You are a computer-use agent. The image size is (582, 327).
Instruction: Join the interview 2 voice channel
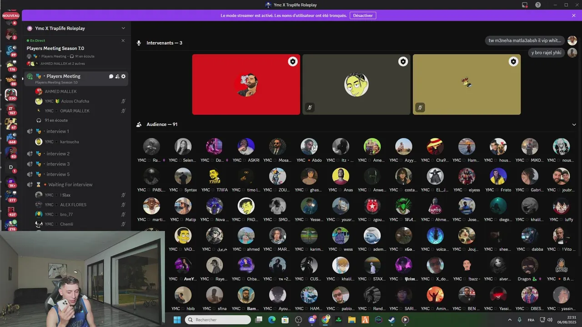click(76, 154)
